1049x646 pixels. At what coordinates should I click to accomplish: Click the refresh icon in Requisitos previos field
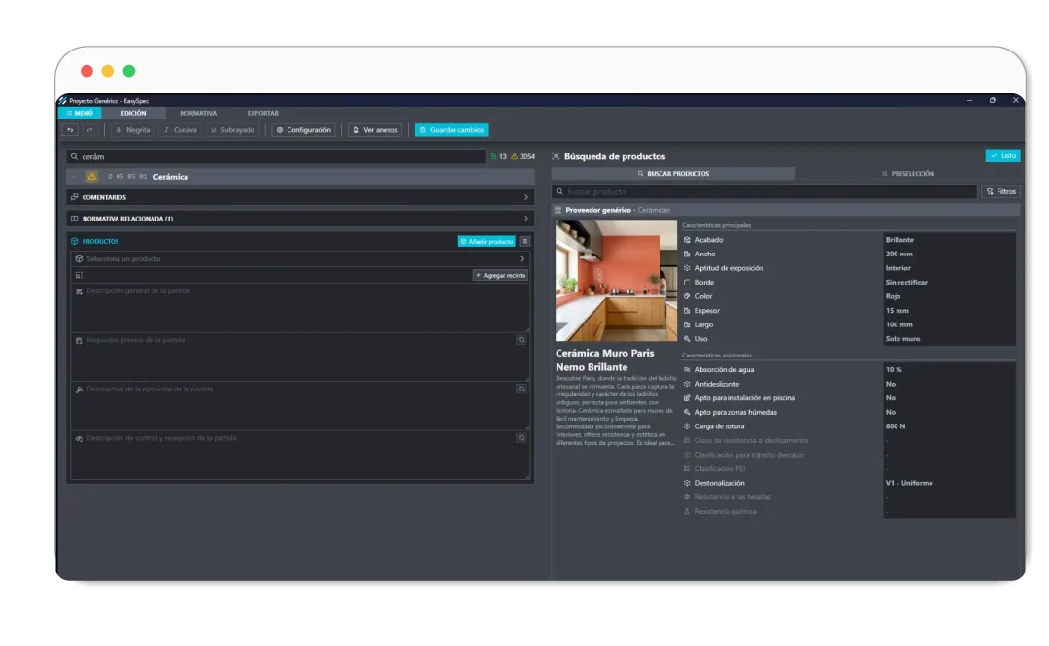click(521, 340)
